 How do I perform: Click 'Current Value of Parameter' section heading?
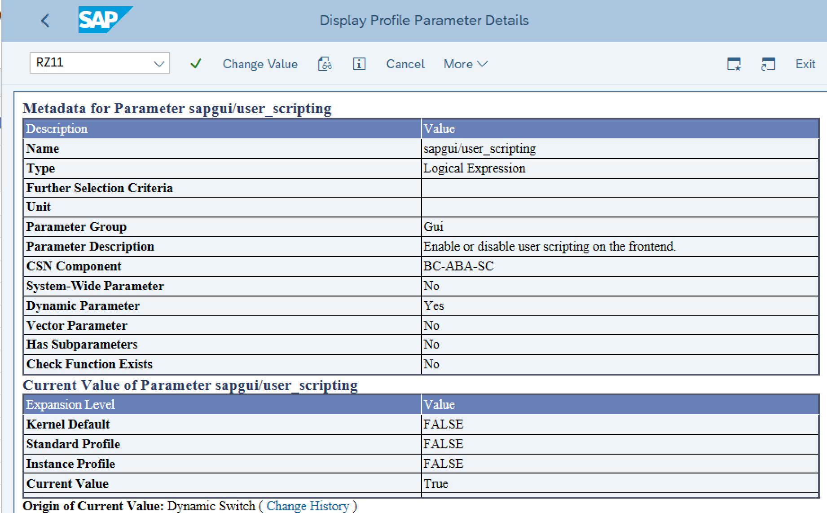point(190,385)
